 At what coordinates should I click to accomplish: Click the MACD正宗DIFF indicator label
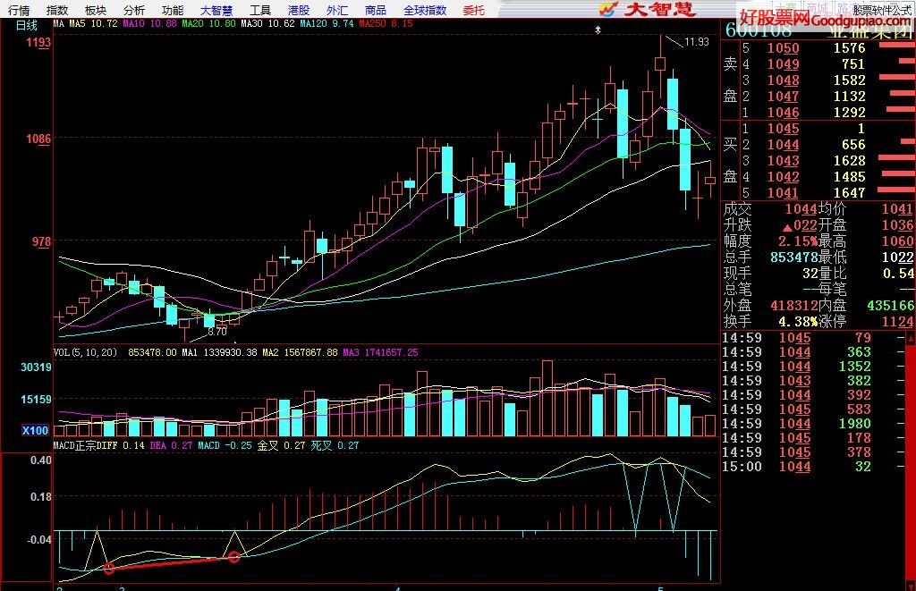click(86, 445)
